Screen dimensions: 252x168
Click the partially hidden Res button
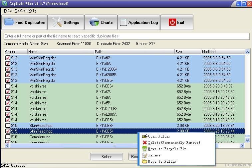point(133,156)
